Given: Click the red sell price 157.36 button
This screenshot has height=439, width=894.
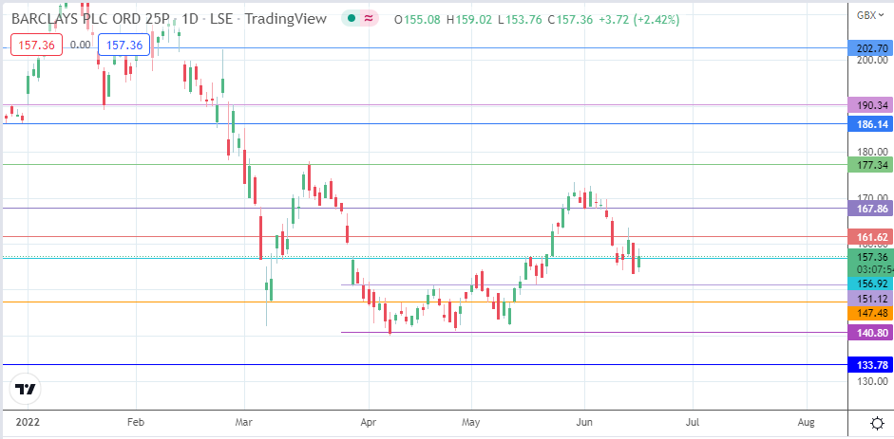Looking at the screenshot, I should click(36, 45).
